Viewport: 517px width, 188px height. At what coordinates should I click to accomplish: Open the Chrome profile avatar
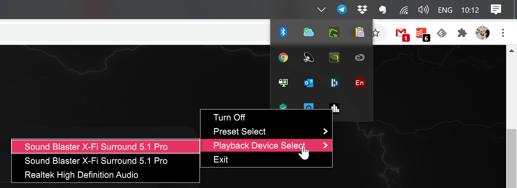483,33
